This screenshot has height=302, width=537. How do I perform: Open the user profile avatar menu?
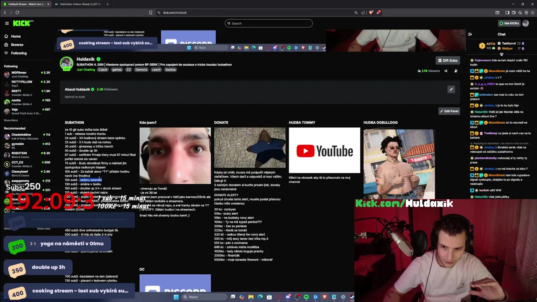click(525, 23)
